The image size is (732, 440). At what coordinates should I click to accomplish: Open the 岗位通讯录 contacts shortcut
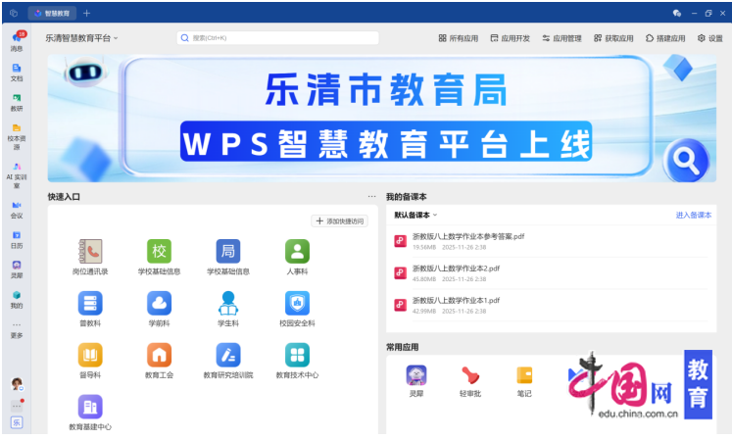pos(90,252)
